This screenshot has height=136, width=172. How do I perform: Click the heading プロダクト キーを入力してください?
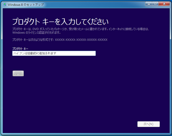pos(60,22)
